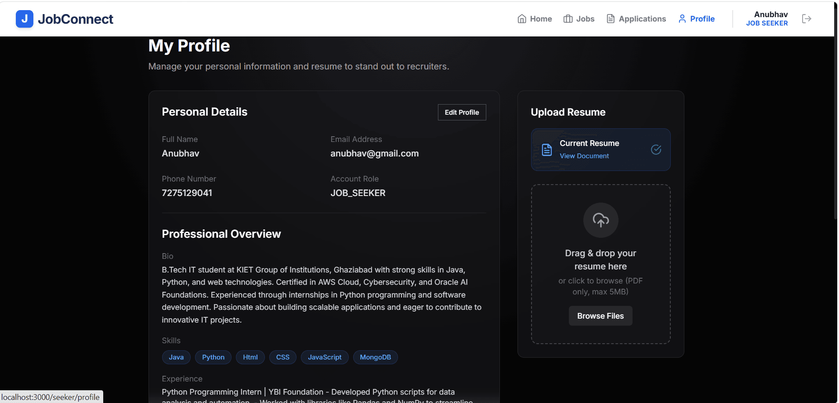The height and width of the screenshot is (403, 839).
Task: Open the Jobs navigation tab
Action: [x=579, y=19]
